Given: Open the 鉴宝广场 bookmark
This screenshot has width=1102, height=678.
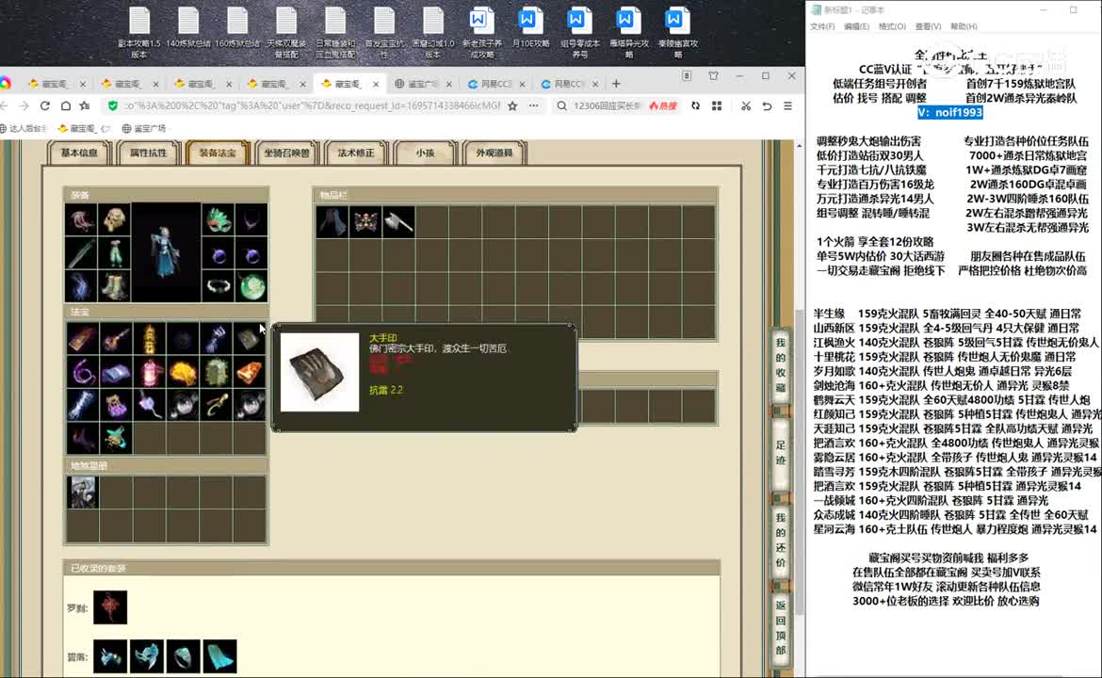Looking at the screenshot, I should [144, 129].
